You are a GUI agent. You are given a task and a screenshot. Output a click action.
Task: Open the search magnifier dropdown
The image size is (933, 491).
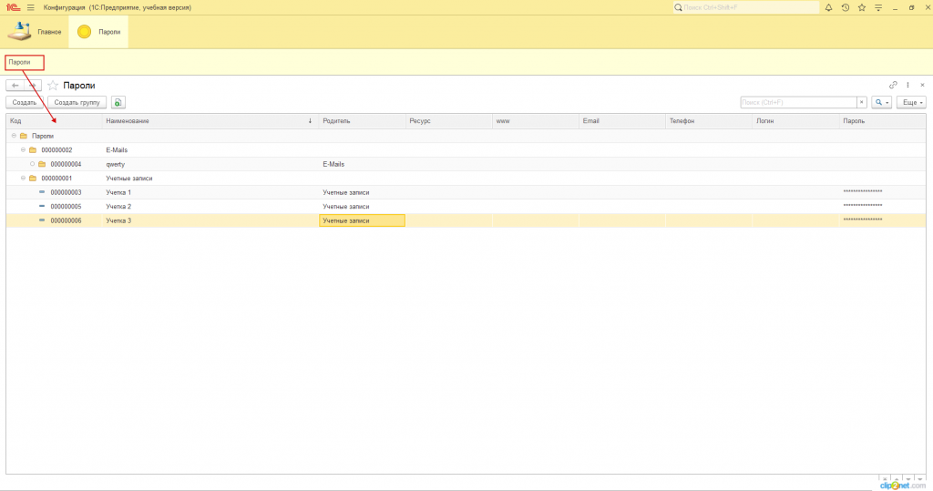(881, 102)
